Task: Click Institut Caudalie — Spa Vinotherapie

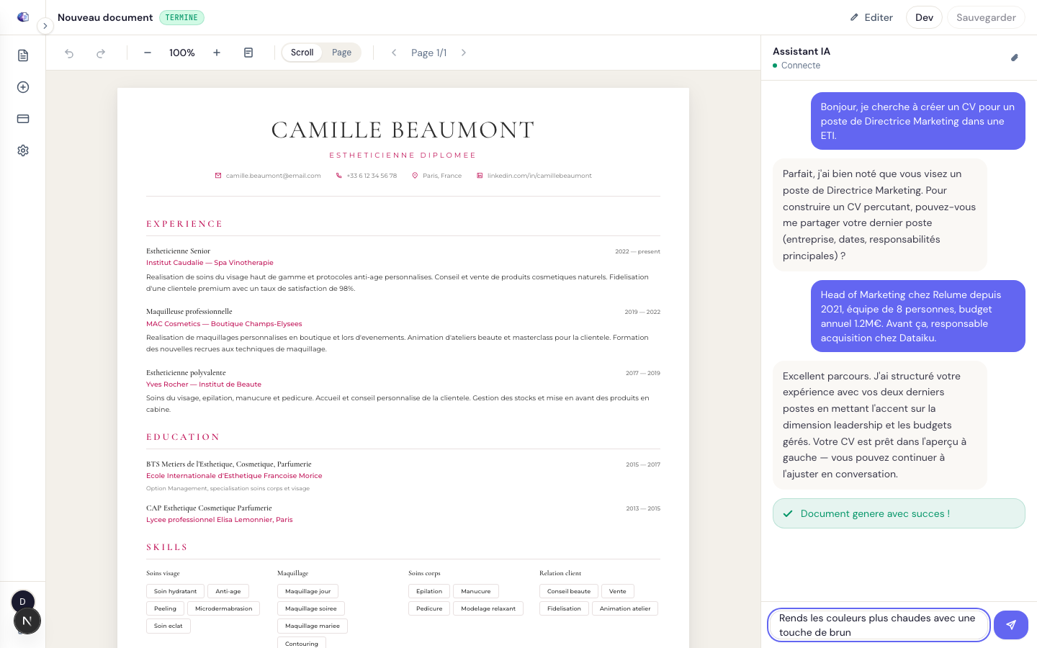Action: click(x=210, y=263)
